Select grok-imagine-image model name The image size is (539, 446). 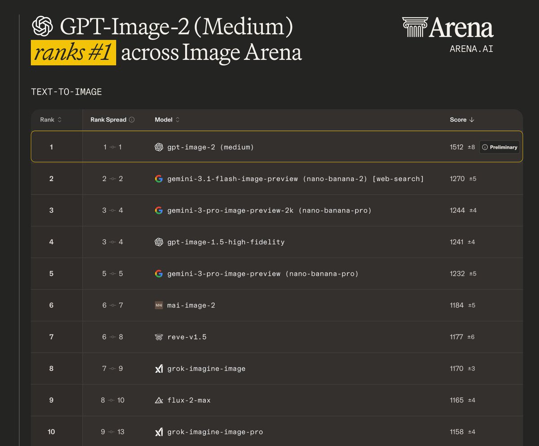(x=206, y=369)
